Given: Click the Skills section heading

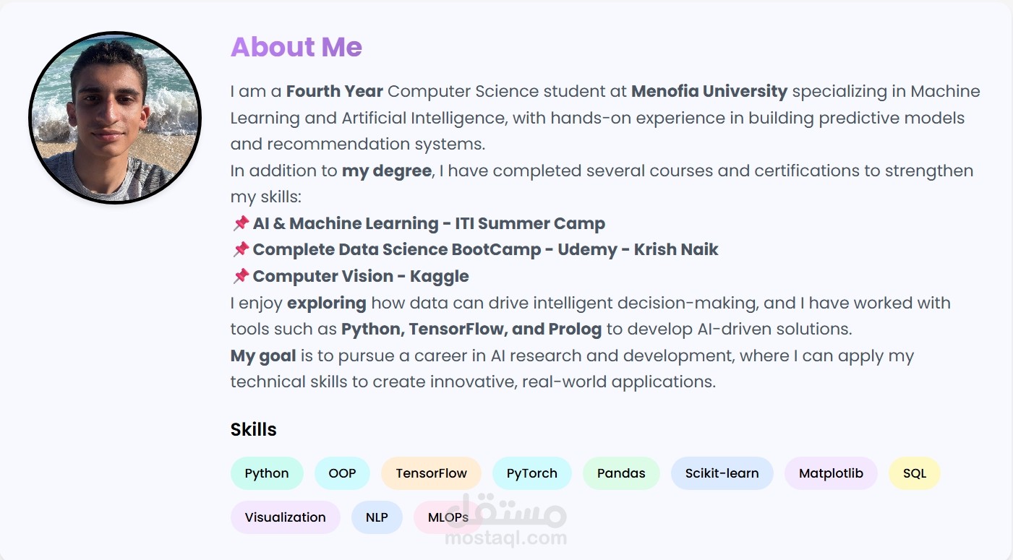Looking at the screenshot, I should click(253, 429).
